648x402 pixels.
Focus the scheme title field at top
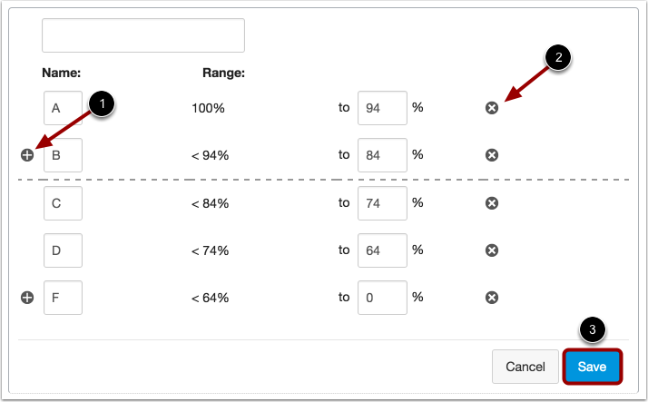coord(143,35)
